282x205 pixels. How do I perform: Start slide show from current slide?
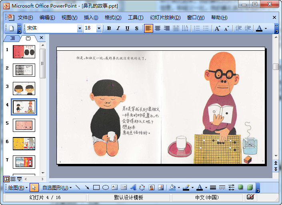pyautogui.click(x=20, y=179)
